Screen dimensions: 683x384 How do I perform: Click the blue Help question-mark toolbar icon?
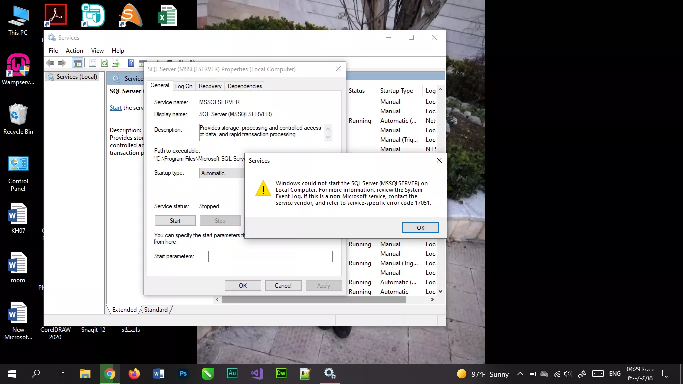131,63
